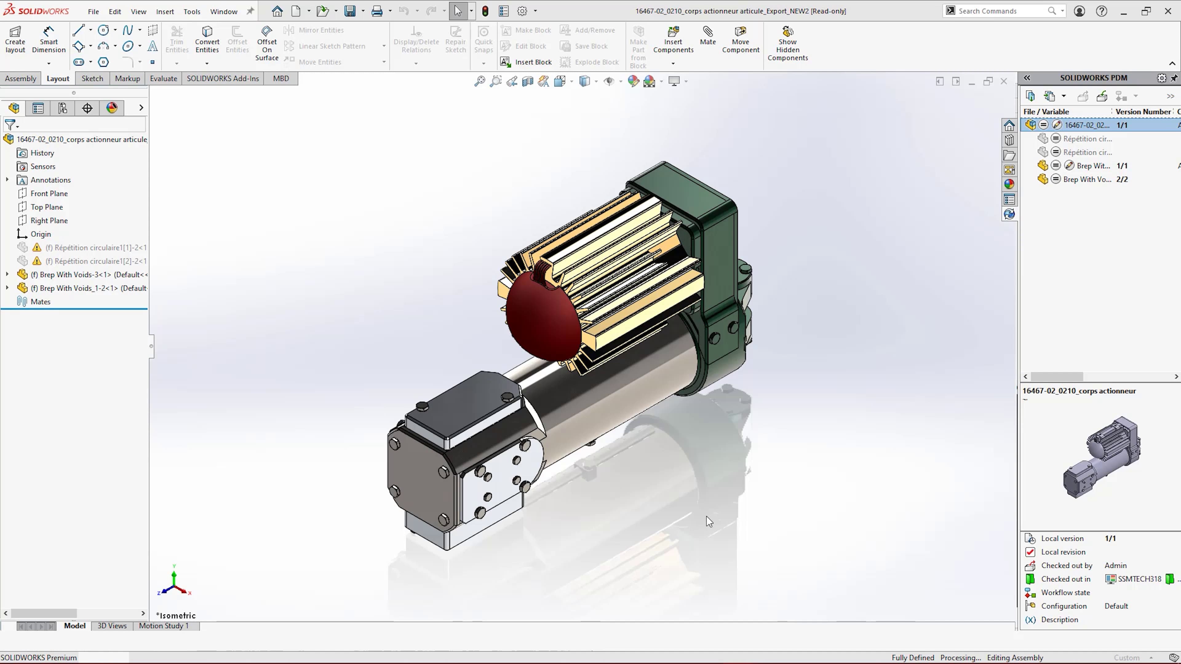Toggle the Local version checkbox
The height and width of the screenshot is (664, 1181).
[1031, 538]
